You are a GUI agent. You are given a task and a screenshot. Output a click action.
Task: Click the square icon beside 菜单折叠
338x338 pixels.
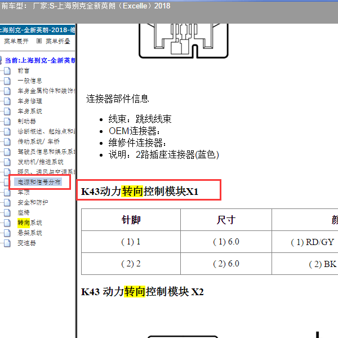pyautogui.click(x=39, y=41)
